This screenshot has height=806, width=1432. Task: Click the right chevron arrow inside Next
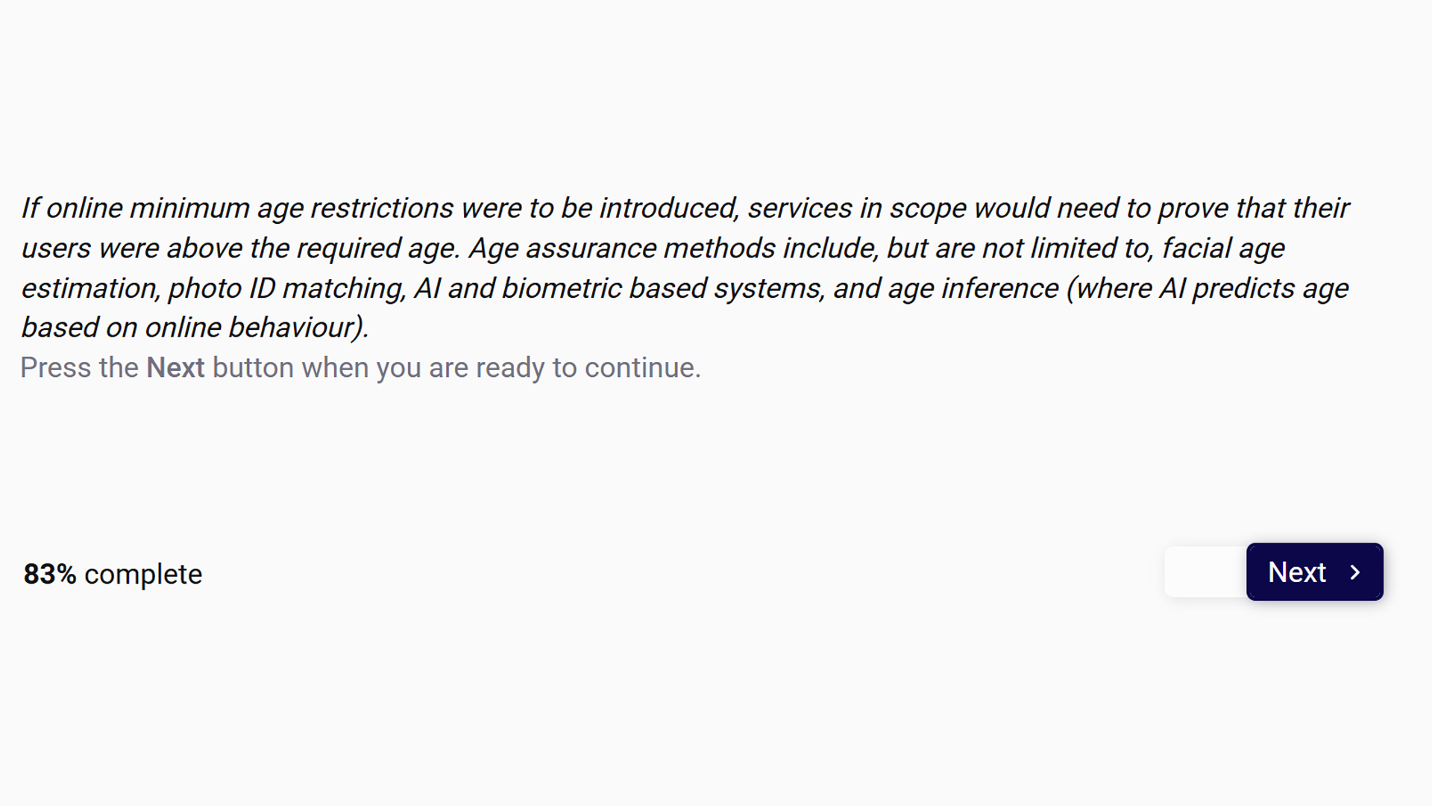[1355, 572]
